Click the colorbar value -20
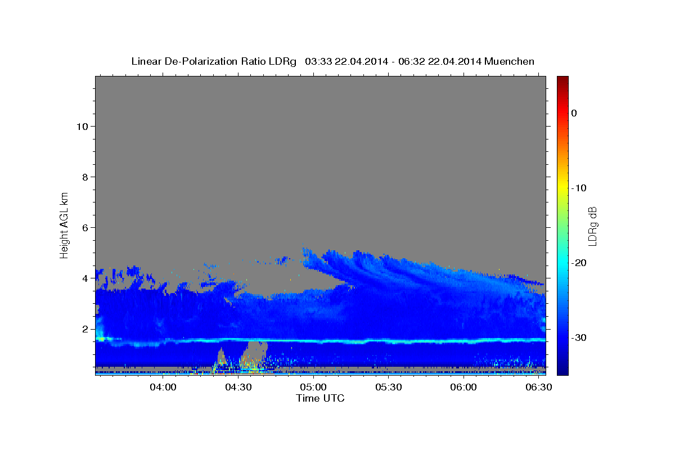The image size is (675, 450). (579, 263)
